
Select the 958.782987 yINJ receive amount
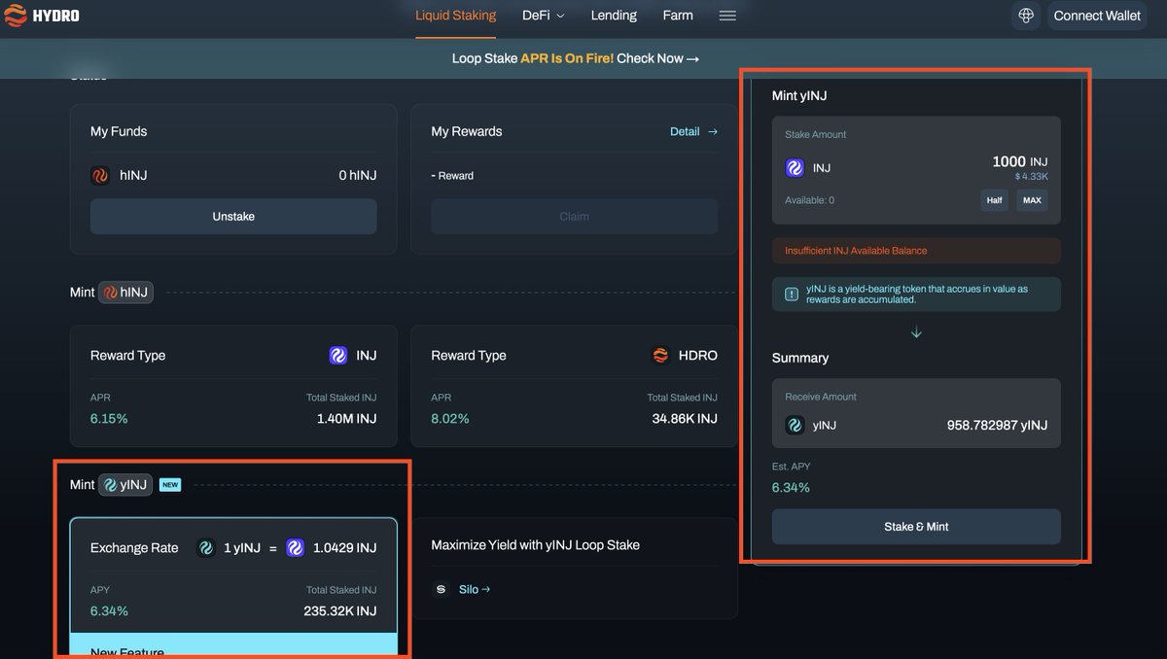click(997, 426)
